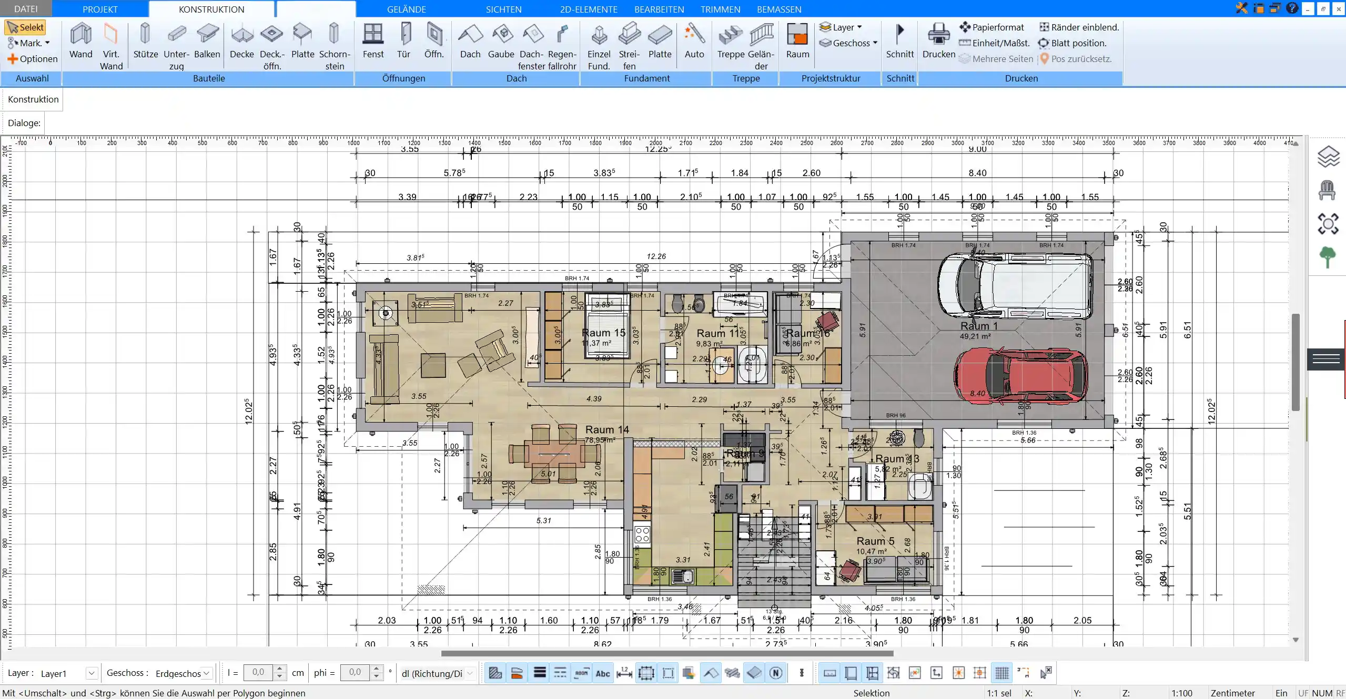Open Einheit/Maßst. settings
This screenshot has width=1346, height=699.
tap(994, 43)
